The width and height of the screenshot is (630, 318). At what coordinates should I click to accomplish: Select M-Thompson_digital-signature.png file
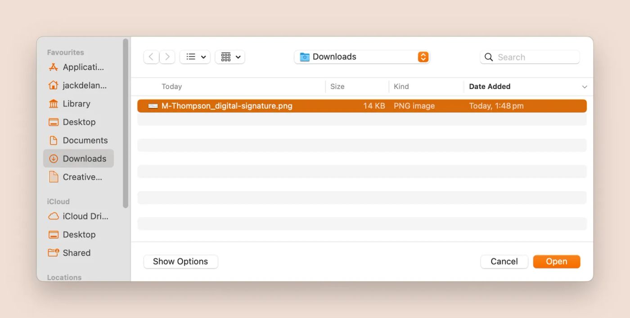(x=227, y=106)
